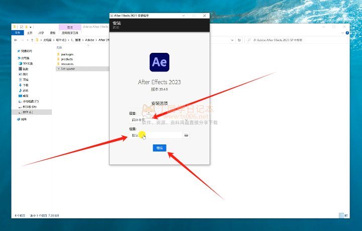Screen dimensions: 362x231
Task: Select 3D 对象 in the Explorer sidebar
Action: point(28,63)
